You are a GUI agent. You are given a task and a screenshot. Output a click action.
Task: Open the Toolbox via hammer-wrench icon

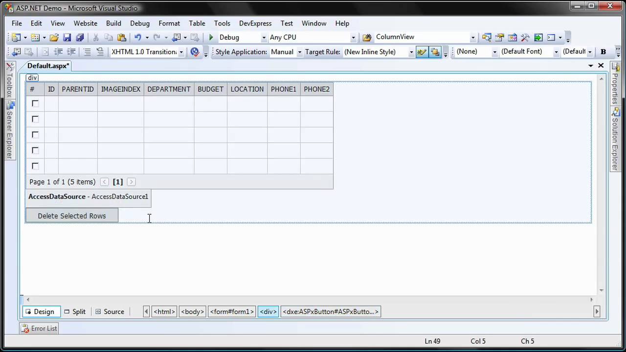point(525,37)
